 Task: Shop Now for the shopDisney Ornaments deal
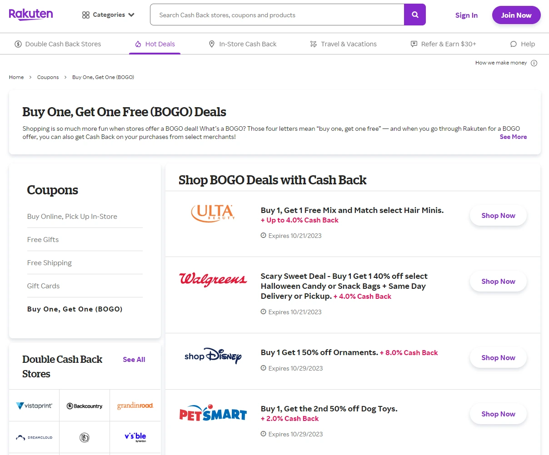tap(498, 358)
